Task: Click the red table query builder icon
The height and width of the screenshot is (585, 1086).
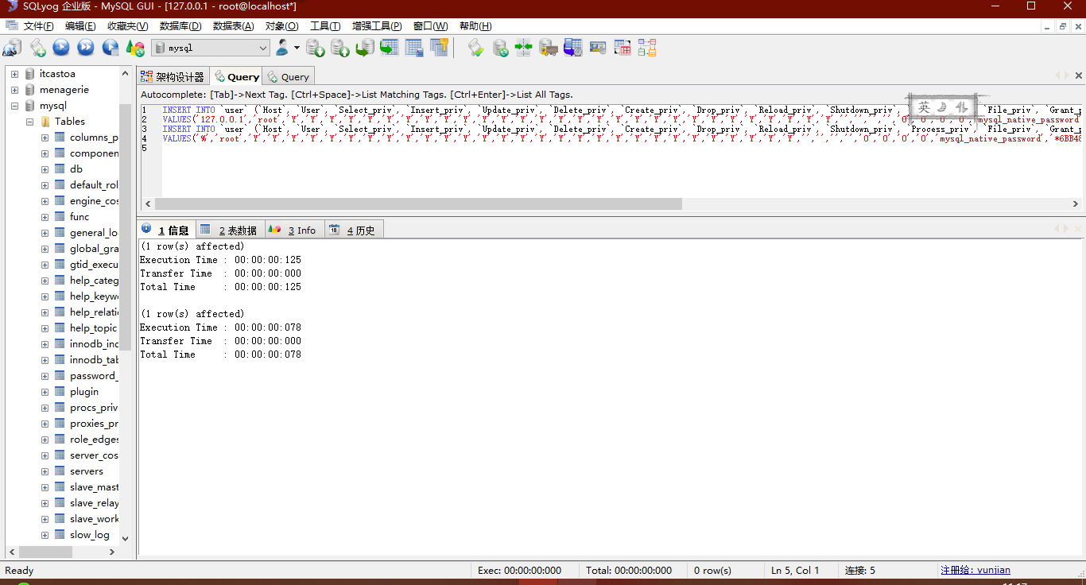Action: tap(623, 48)
